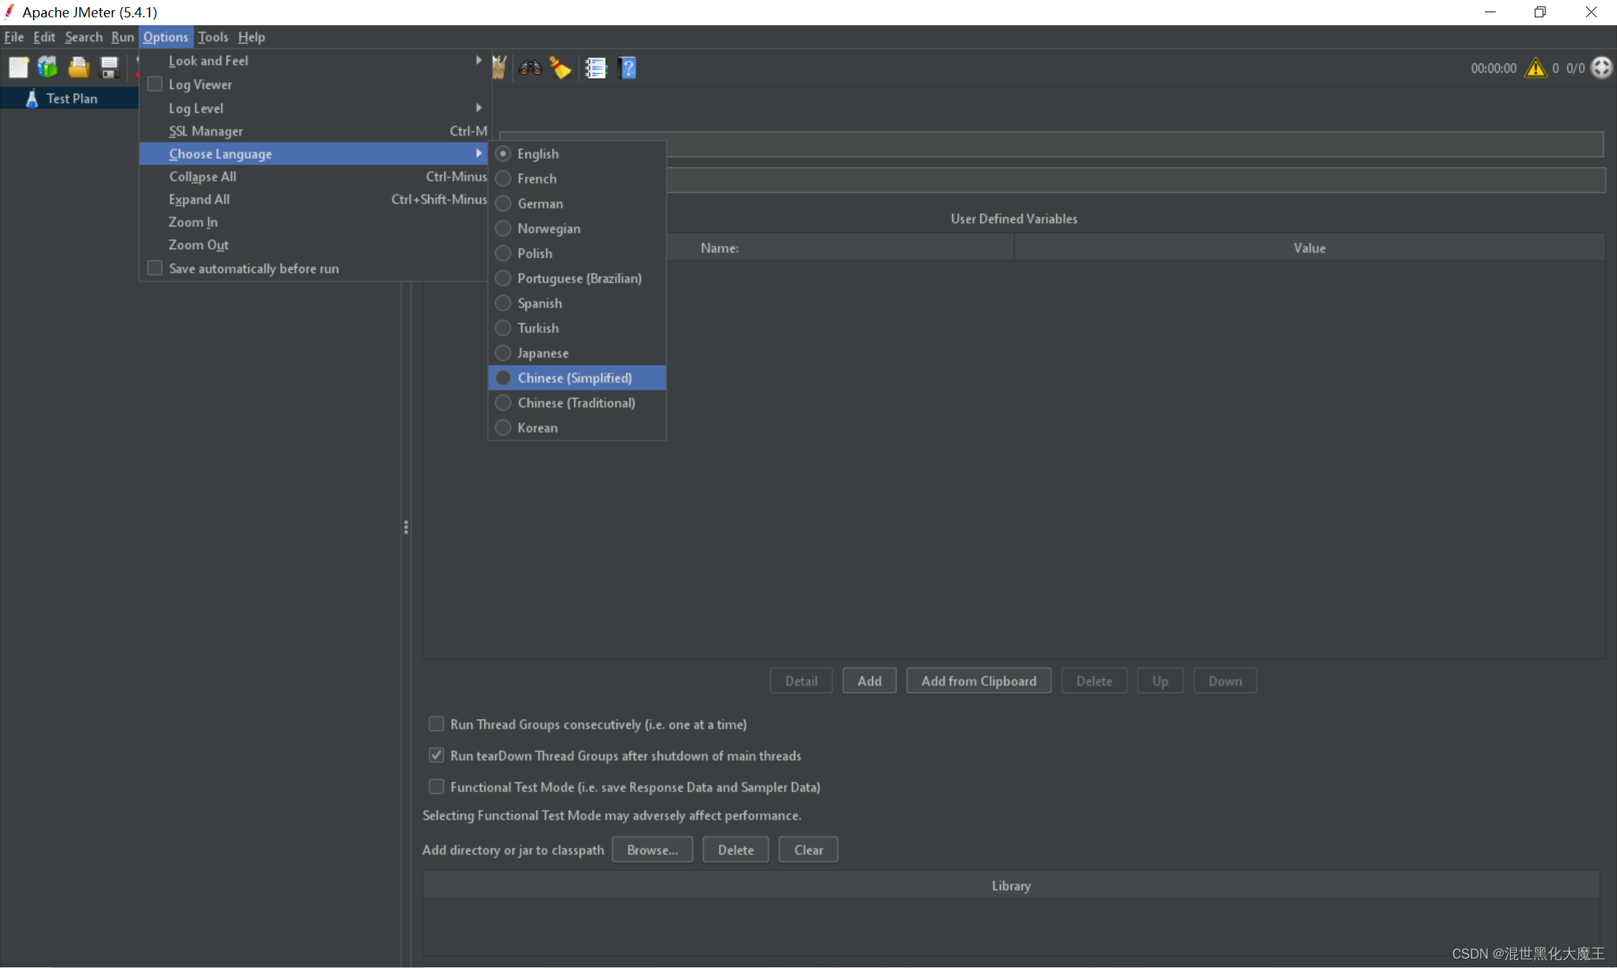
Task: Click Browse... for classpath
Action: (x=652, y=850)
